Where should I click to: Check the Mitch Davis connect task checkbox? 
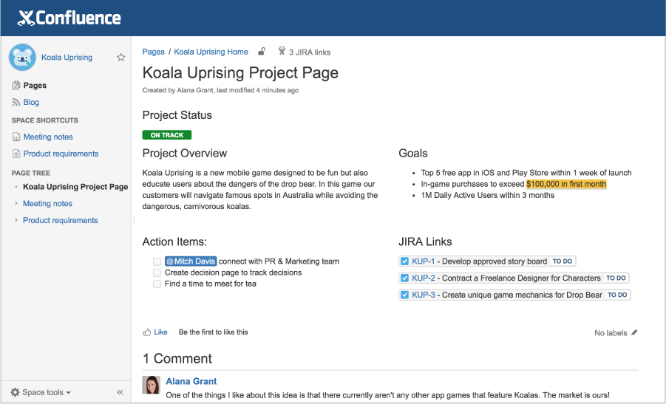click(x=157, y=261)
